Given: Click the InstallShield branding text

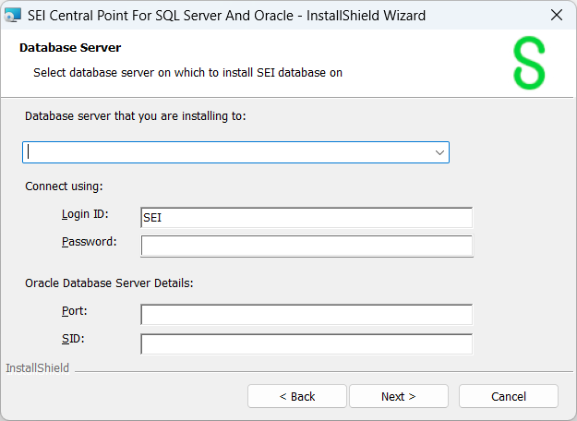Looking at the screenshot, I should click(x=37, y=368).
